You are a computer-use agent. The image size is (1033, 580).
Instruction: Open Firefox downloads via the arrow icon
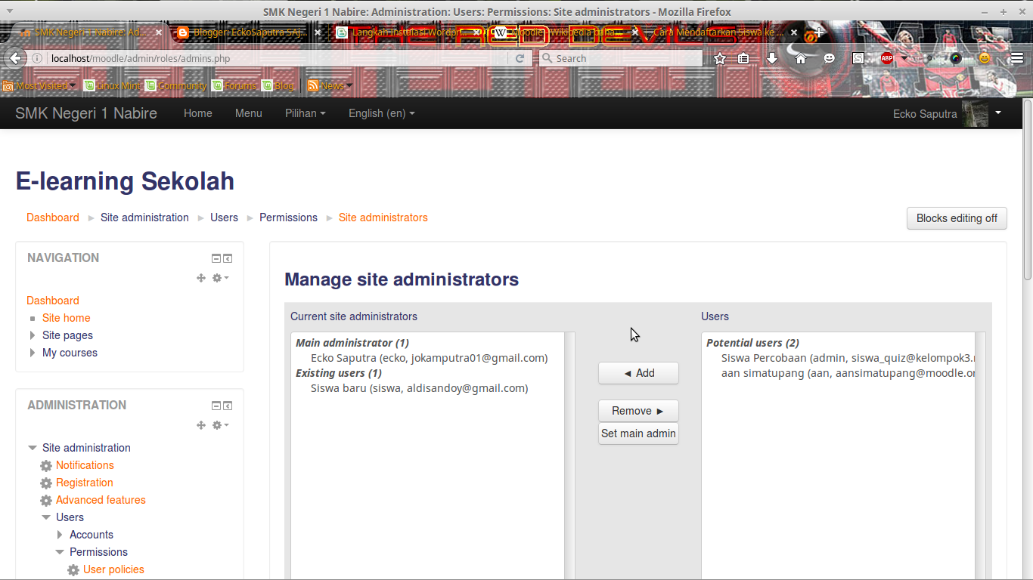tap(773, 57)
